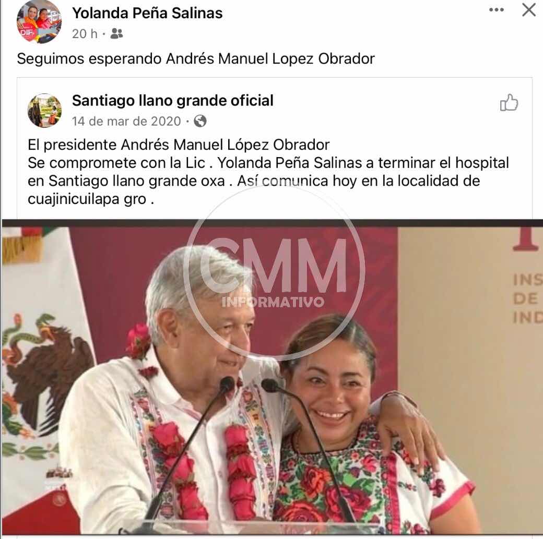Open Santiago llano grande oficial avatar
This screenshot has height=539, width=543.
point(45,111)
